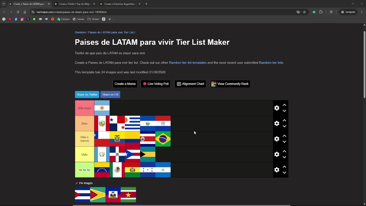The image size is (366, 206).
Task: Open the Facebook bookmark
Action: [x=16, y=19]
